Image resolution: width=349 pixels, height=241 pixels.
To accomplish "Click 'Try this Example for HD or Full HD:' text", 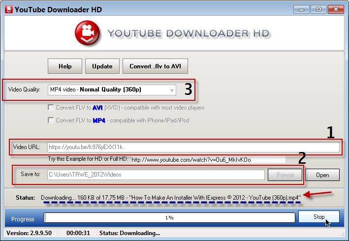I will pos(88,159).
